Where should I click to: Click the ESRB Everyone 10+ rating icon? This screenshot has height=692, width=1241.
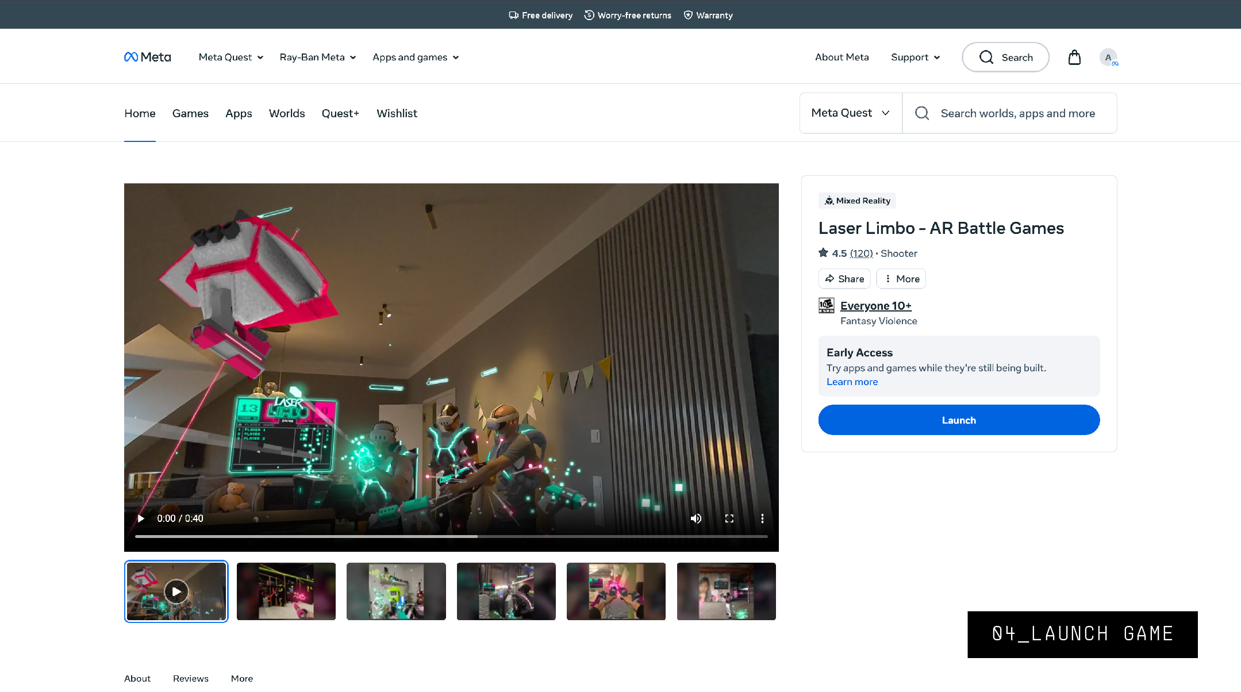827,305
